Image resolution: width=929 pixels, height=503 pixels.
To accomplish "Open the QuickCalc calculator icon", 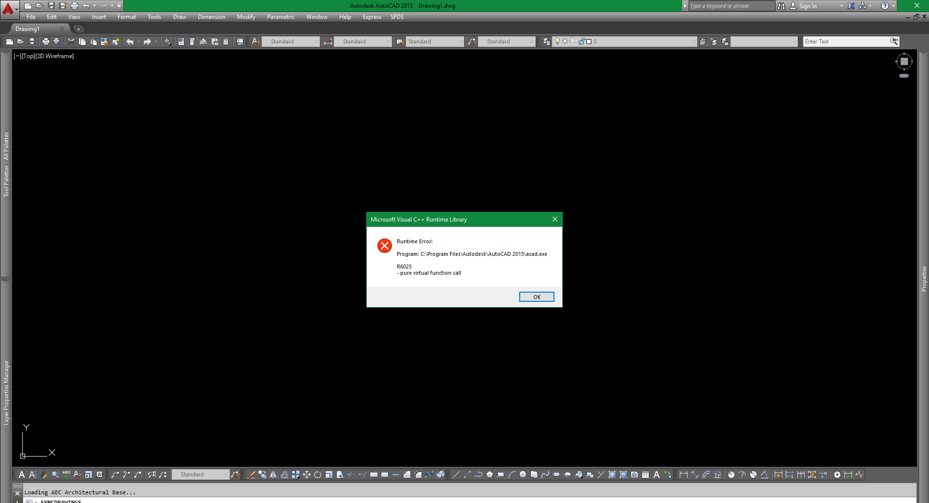I will tap(226, 42).
